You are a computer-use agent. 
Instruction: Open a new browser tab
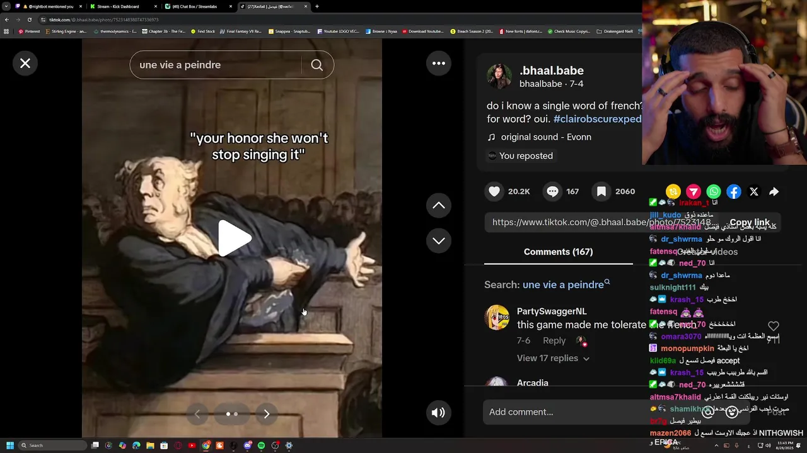click(x=317, y=6)
